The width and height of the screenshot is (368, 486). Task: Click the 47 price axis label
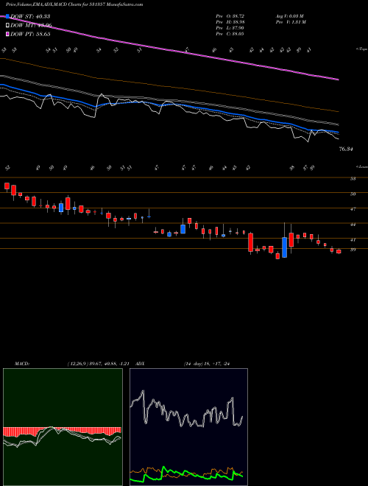[x=353, y=209]
